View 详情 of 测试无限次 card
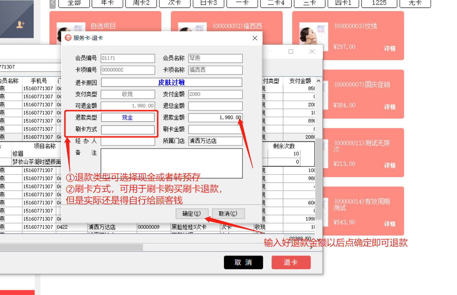Screen dimensions: 457x295 (x=390, y=165)
